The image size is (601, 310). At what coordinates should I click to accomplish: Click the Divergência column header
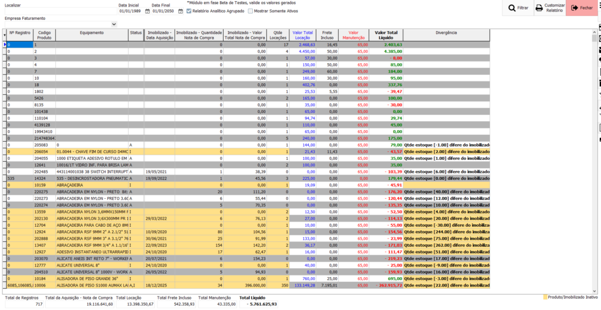click(x=446, y=33)
